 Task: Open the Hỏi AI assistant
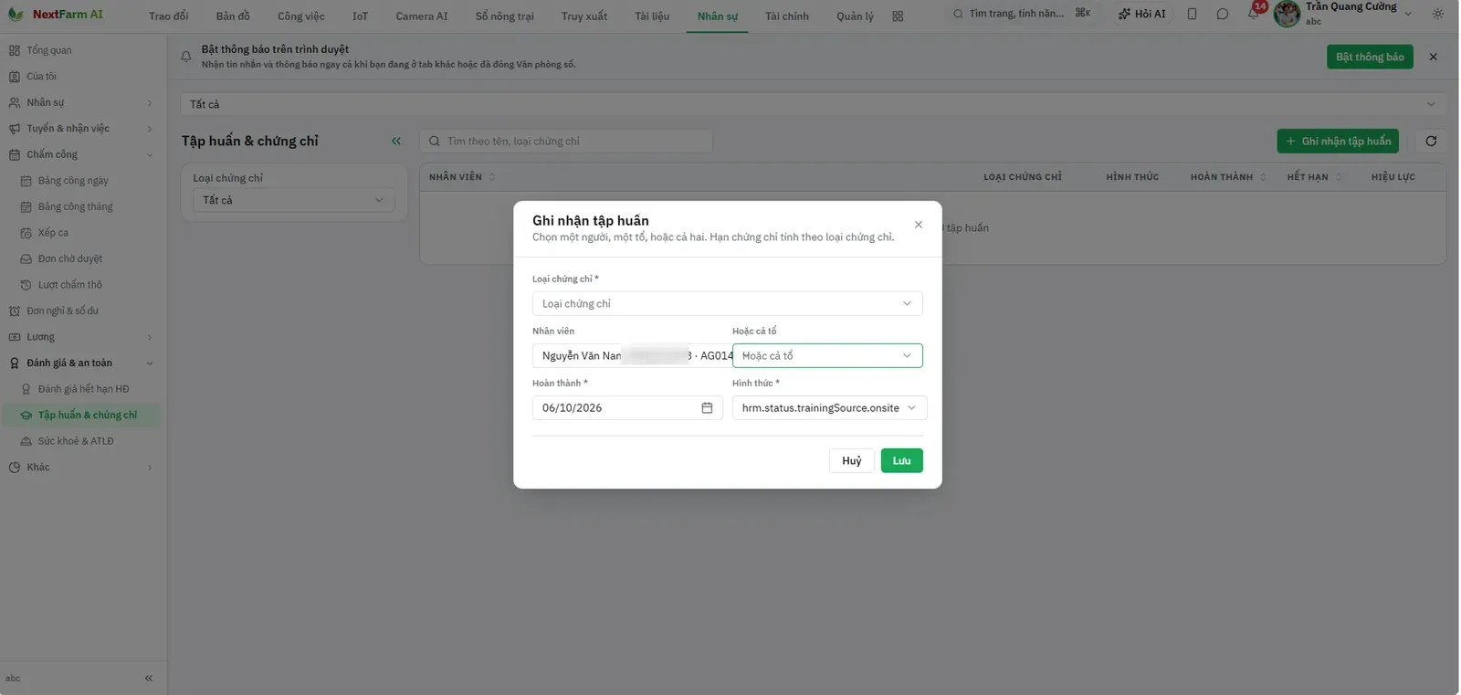1142,14
